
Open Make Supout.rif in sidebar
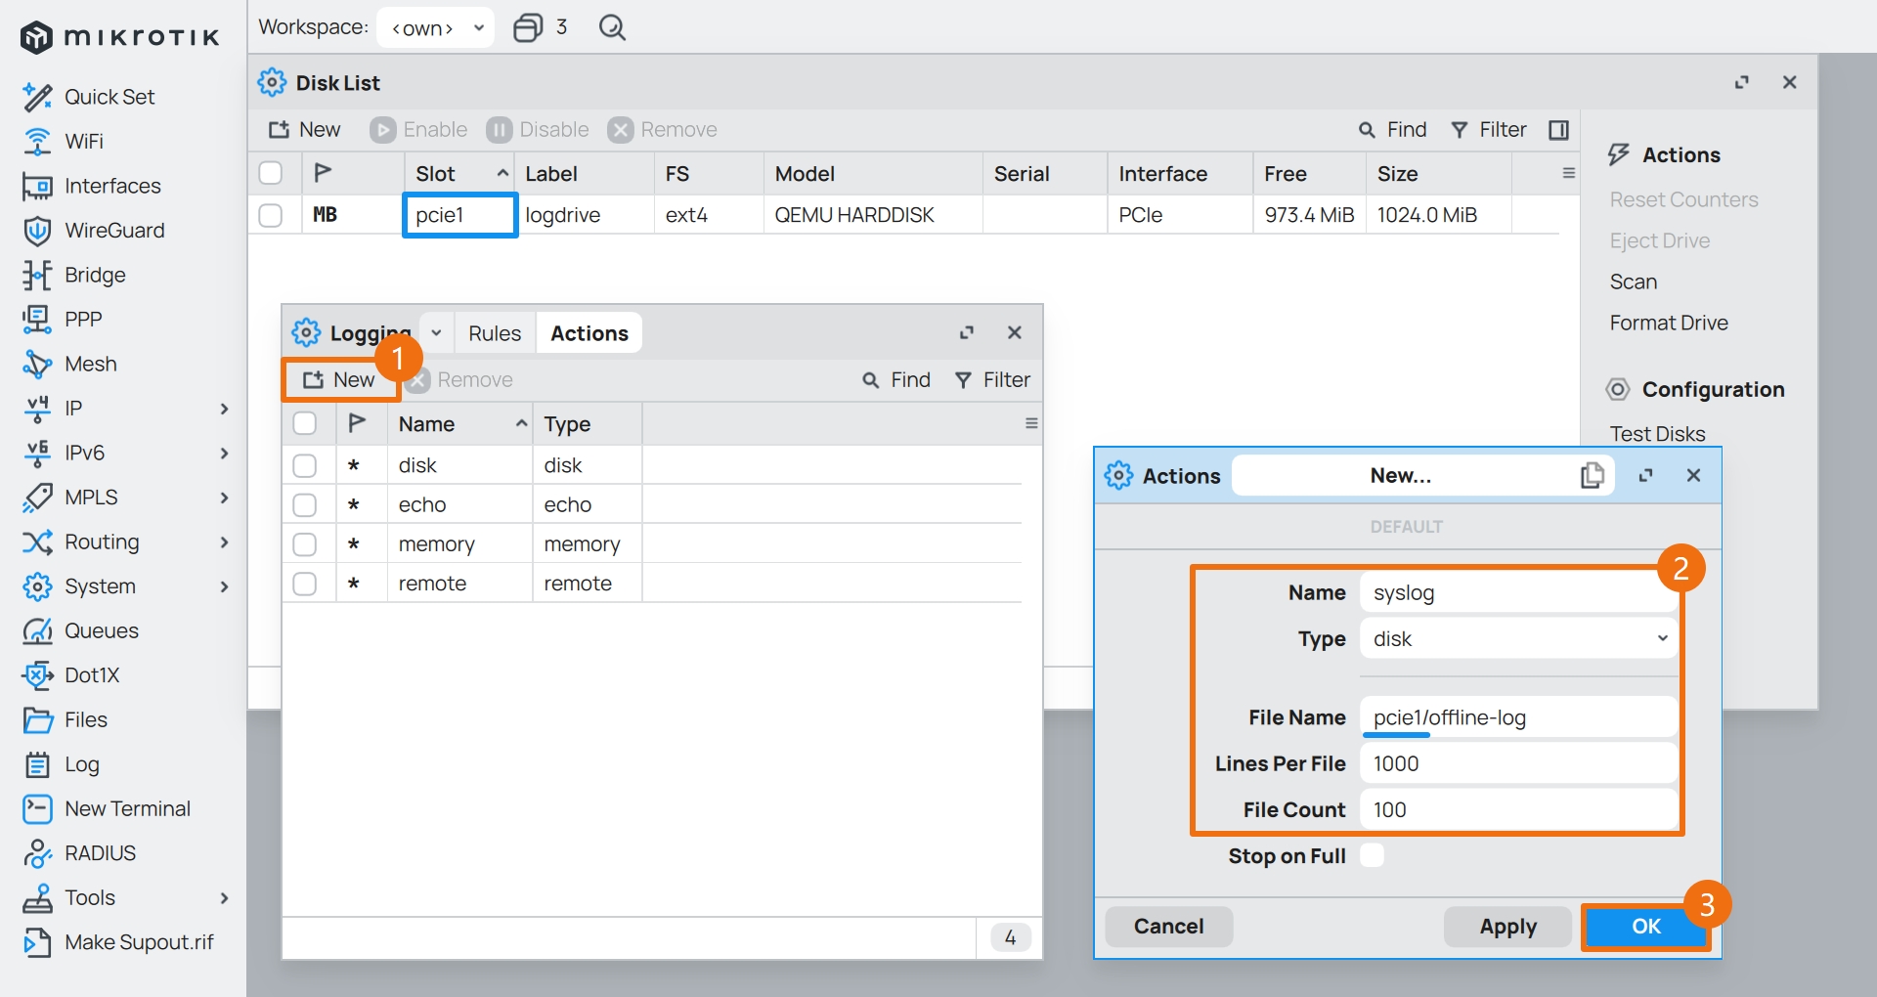pyautogui.click(x=138, y=942)
